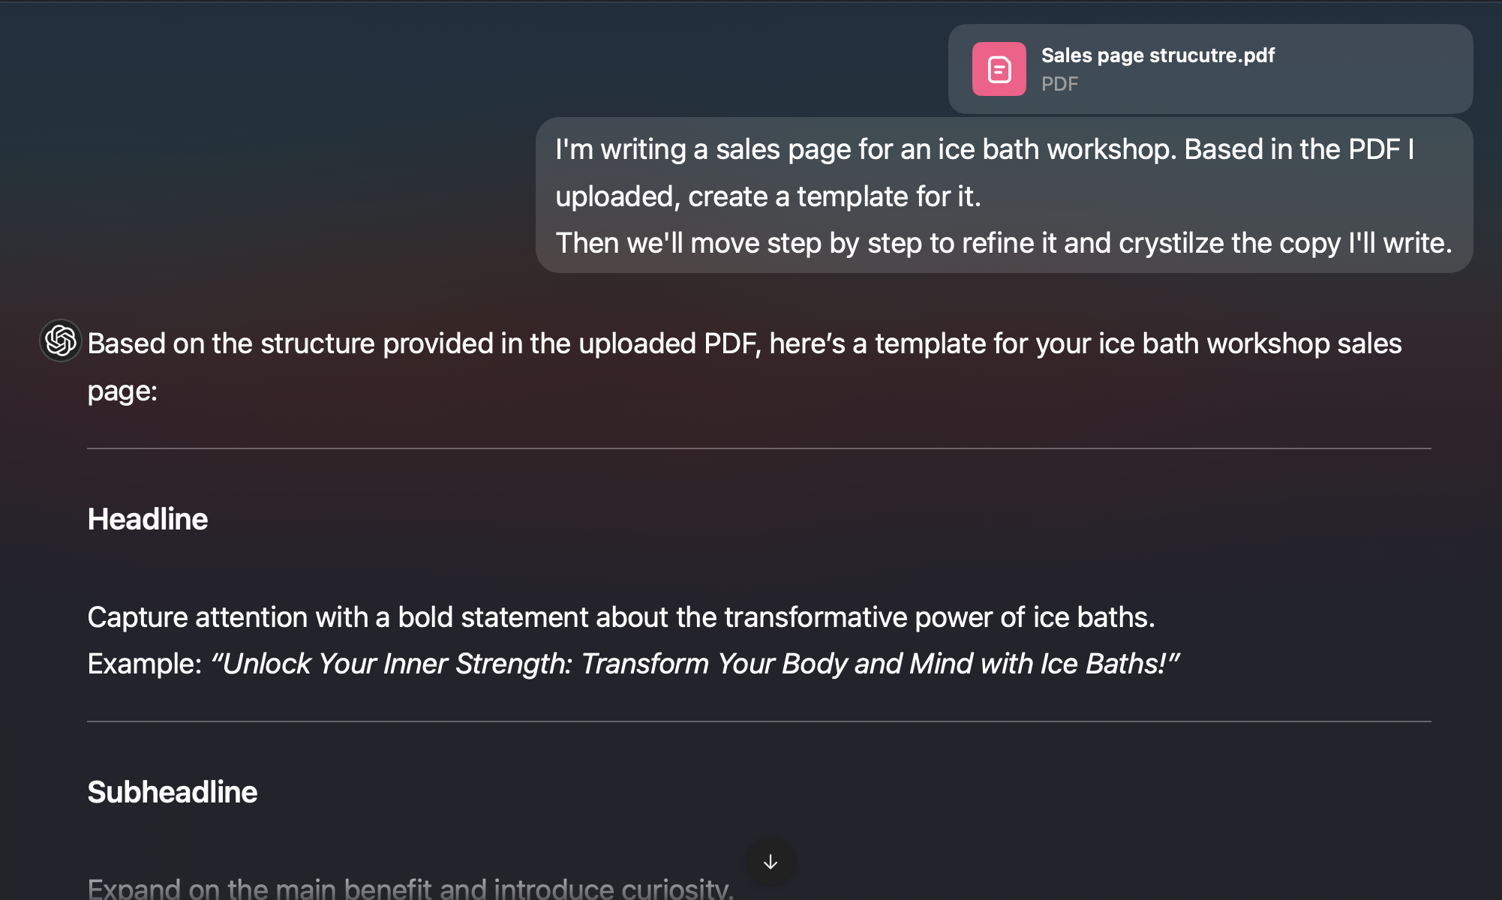Open the "Sales page strucutre.pdf" file name
The height and width of the screenshot is (900, 1502).
(x=1158, y=55)
